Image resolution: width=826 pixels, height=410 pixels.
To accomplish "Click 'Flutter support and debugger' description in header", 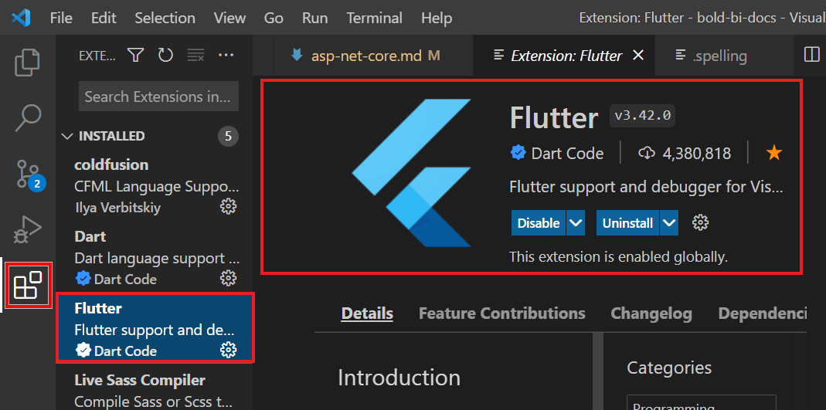I will click(x=647, y=186).
